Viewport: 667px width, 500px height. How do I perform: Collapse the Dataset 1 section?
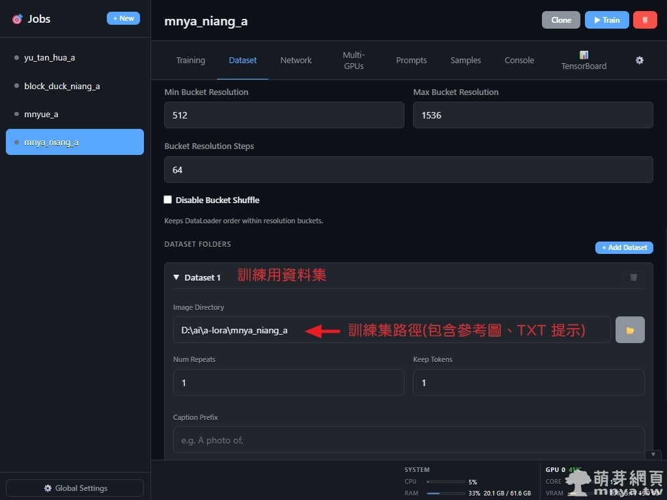tap(177, 277)
